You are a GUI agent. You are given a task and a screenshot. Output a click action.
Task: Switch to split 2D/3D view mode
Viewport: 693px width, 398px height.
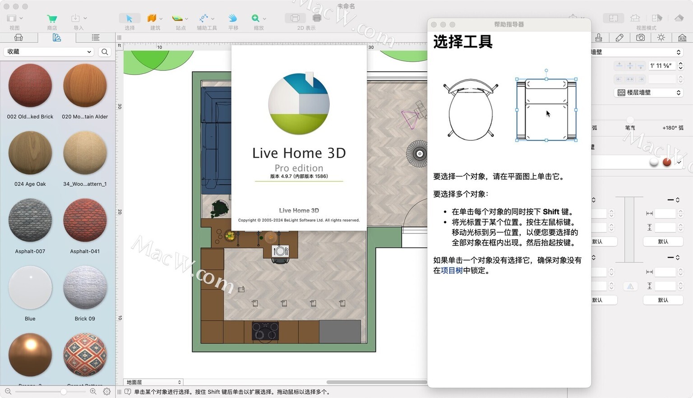click(657, 18)
